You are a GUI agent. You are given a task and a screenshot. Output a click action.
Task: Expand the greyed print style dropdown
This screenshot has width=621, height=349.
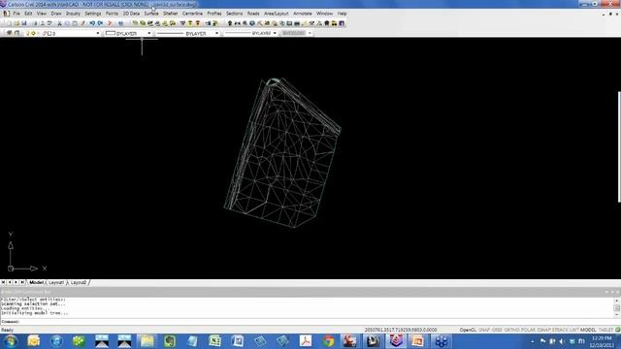[x=310, y=33]
